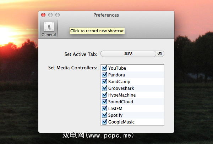Clear the recorded shortcut with delete icon
Viewport: 213px width, 144px height.
(159, 54)
